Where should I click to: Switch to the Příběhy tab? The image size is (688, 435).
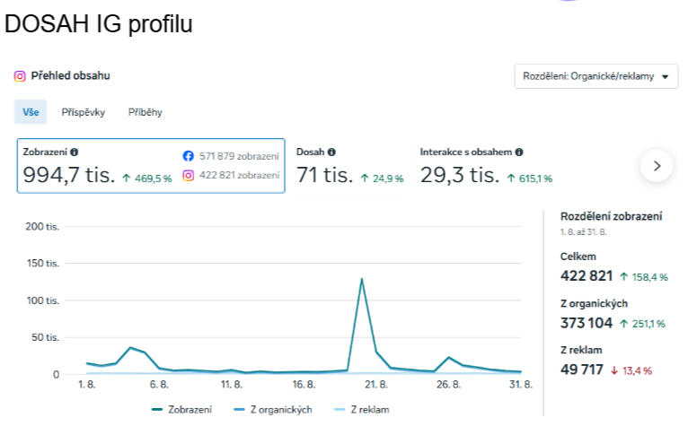pyautogui.click(x=146, y=112)
